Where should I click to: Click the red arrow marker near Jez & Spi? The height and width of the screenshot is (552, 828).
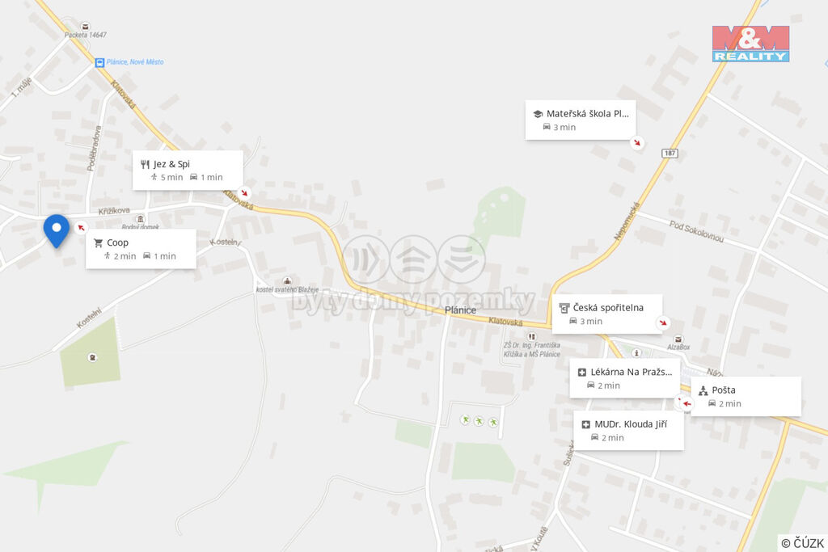[x=243, y=192]
